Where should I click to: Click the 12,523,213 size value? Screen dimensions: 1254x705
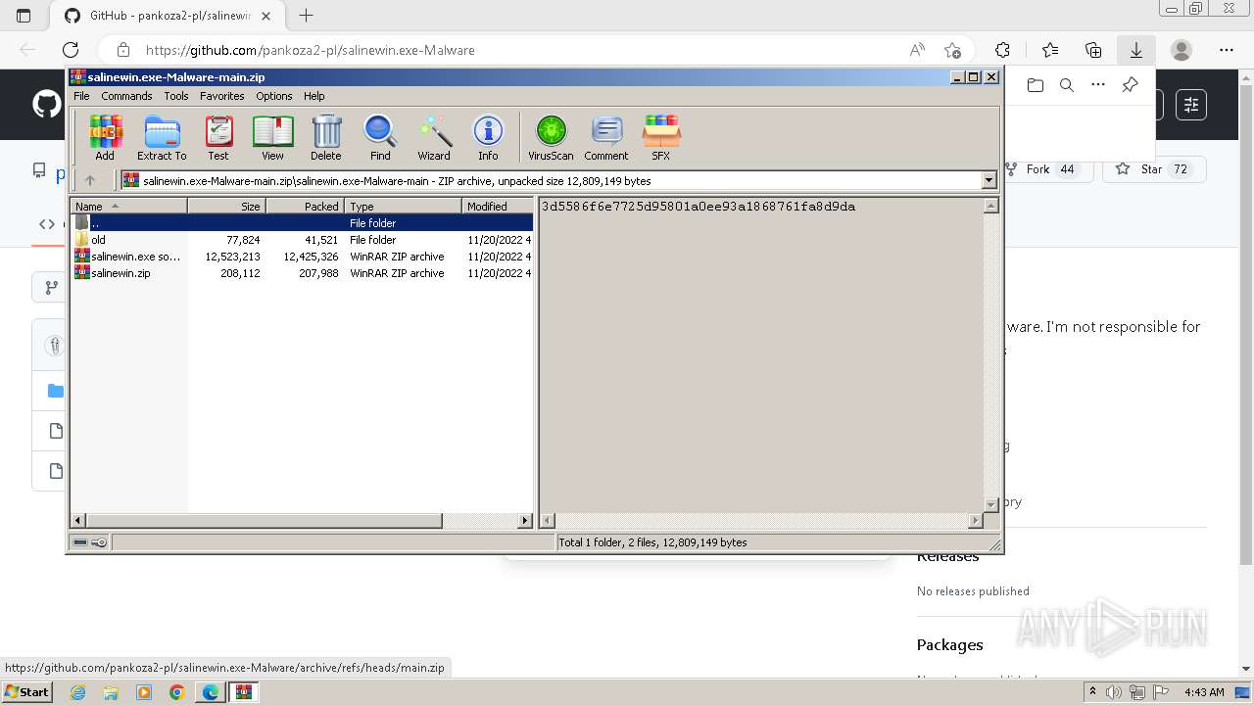(x=232, y=257)
